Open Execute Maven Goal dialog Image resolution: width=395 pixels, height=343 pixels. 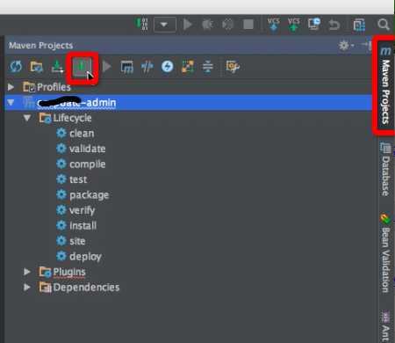click(127, 67)
